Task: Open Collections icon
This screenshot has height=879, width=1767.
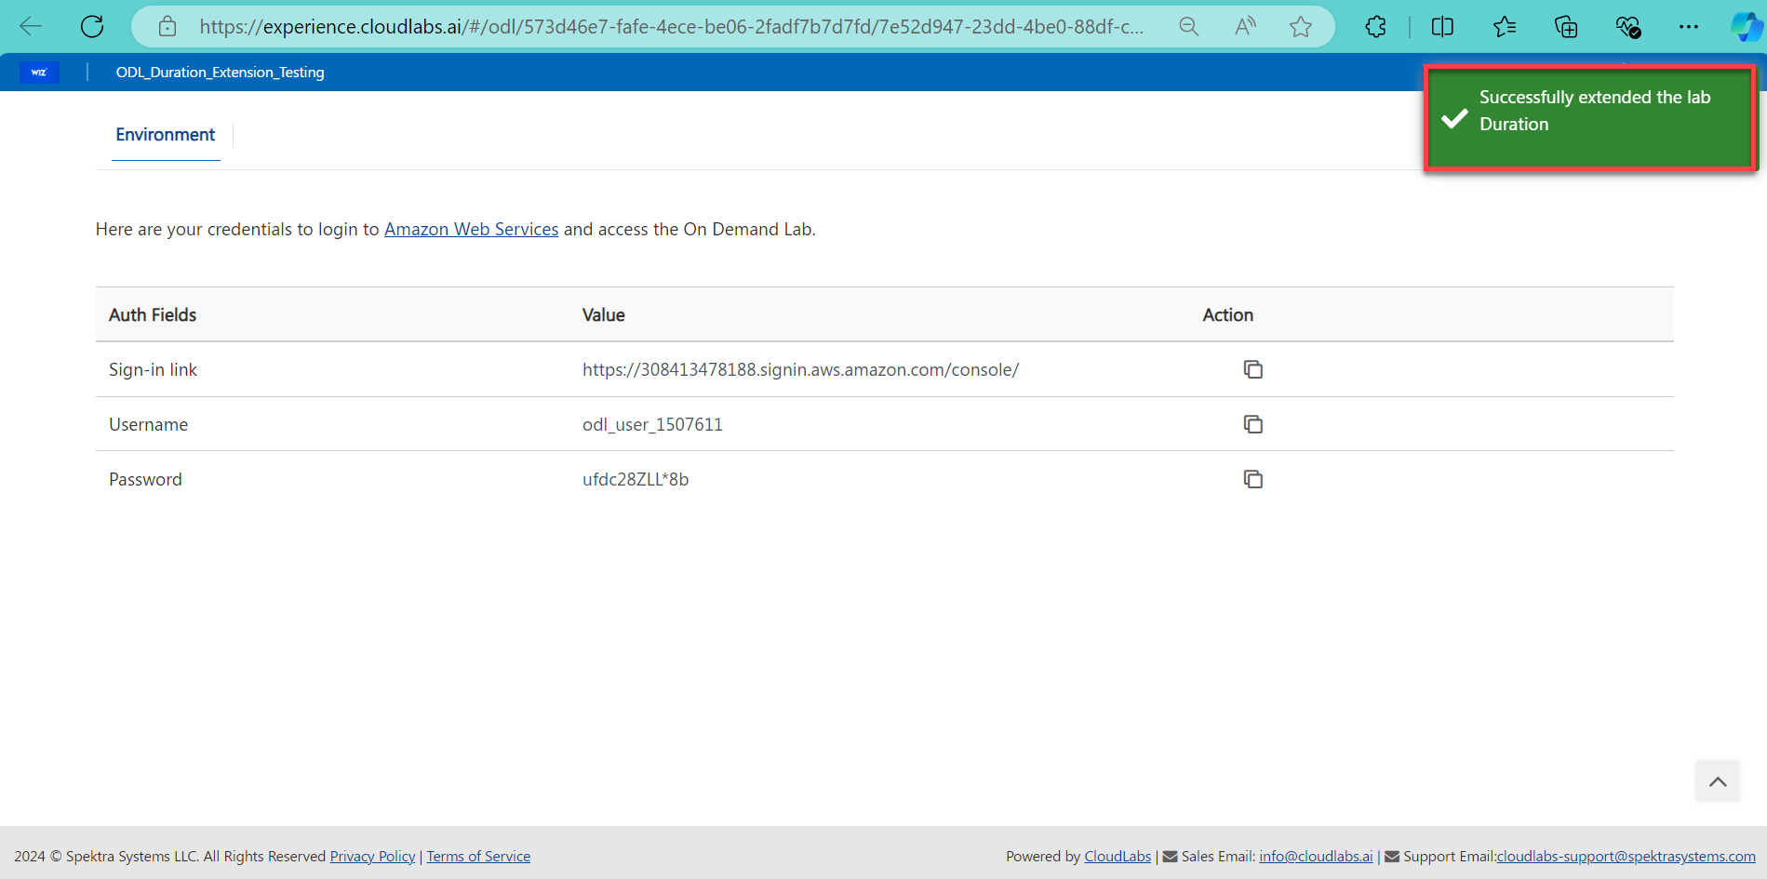Action: 1566,27
